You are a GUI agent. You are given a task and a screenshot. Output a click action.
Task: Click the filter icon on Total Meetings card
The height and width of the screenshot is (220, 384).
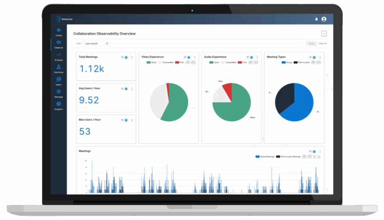(122, 57)
